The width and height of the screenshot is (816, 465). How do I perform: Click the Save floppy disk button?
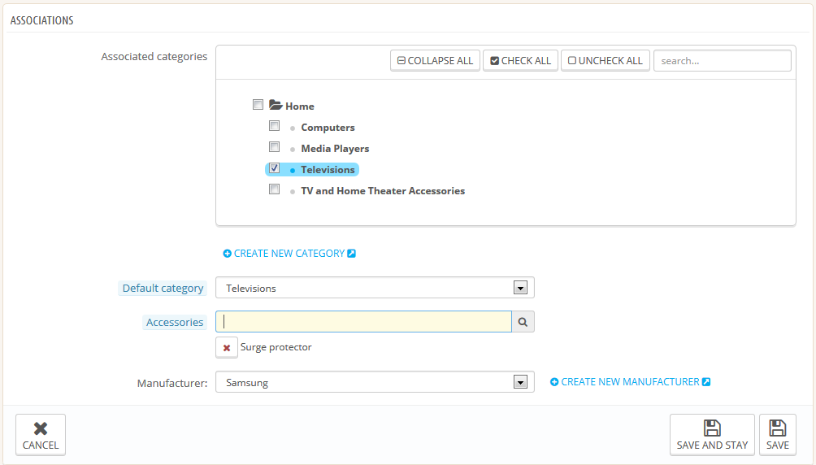pos(777,435)
